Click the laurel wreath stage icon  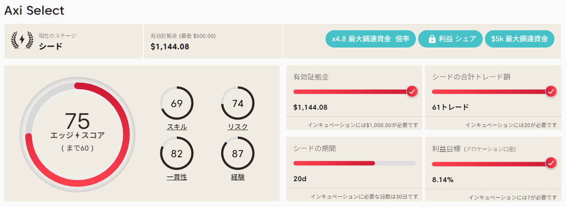[x=21, y=40]
